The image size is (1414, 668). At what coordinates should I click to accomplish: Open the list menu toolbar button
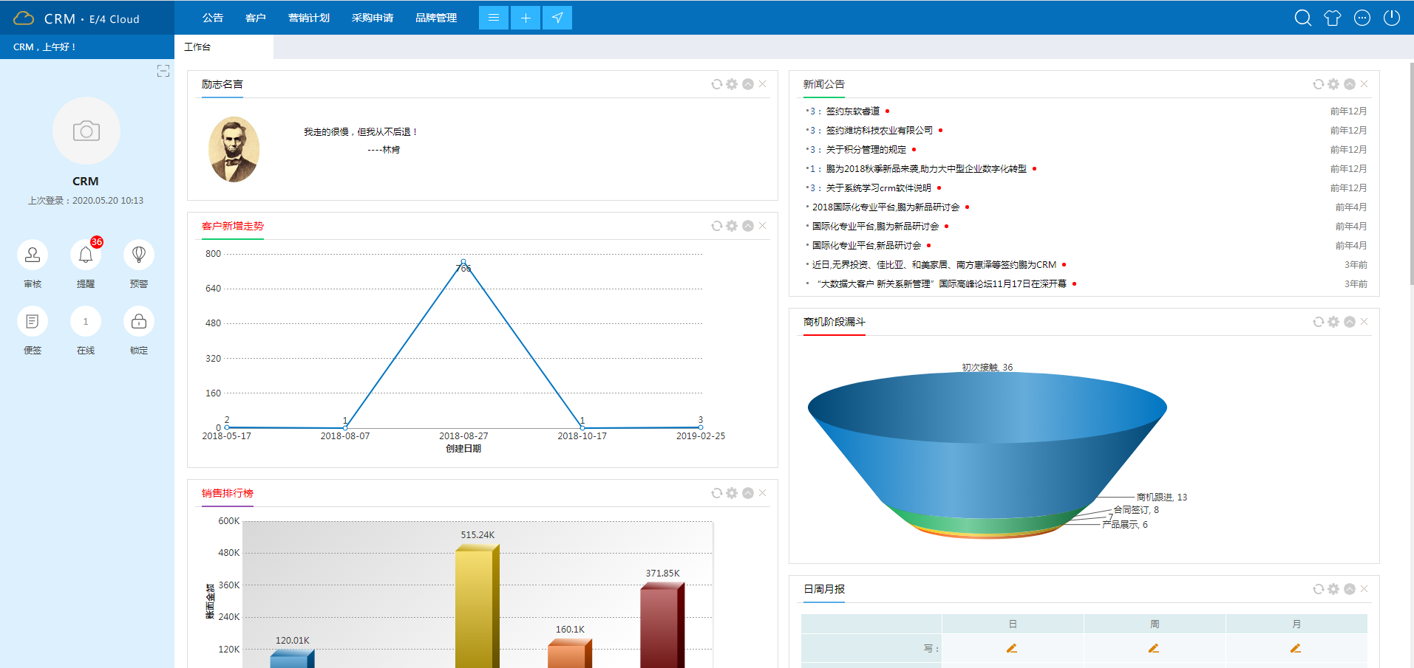494,18
